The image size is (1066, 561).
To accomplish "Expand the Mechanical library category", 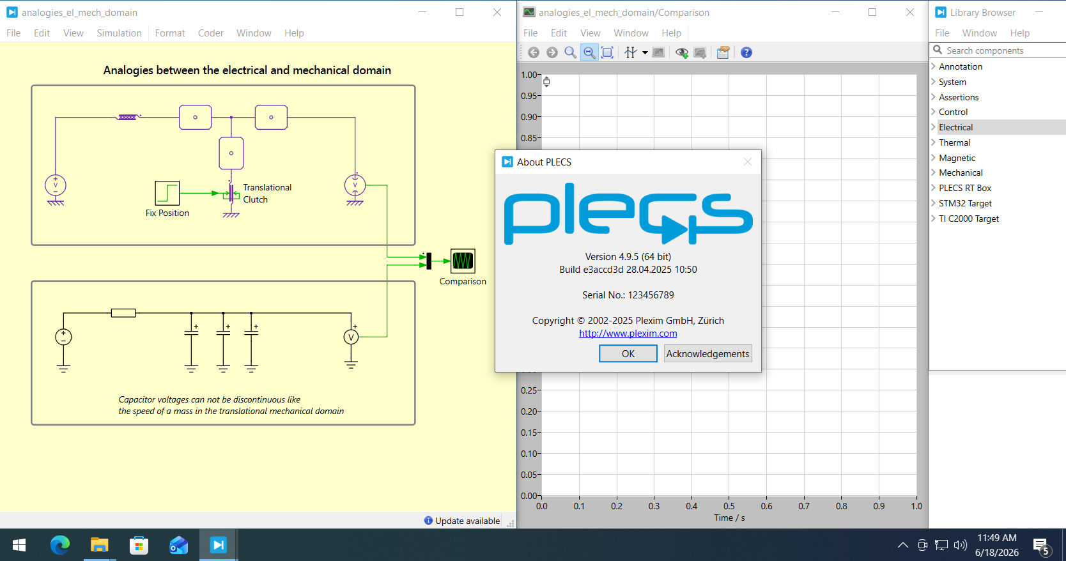I will tap(933, 173).
